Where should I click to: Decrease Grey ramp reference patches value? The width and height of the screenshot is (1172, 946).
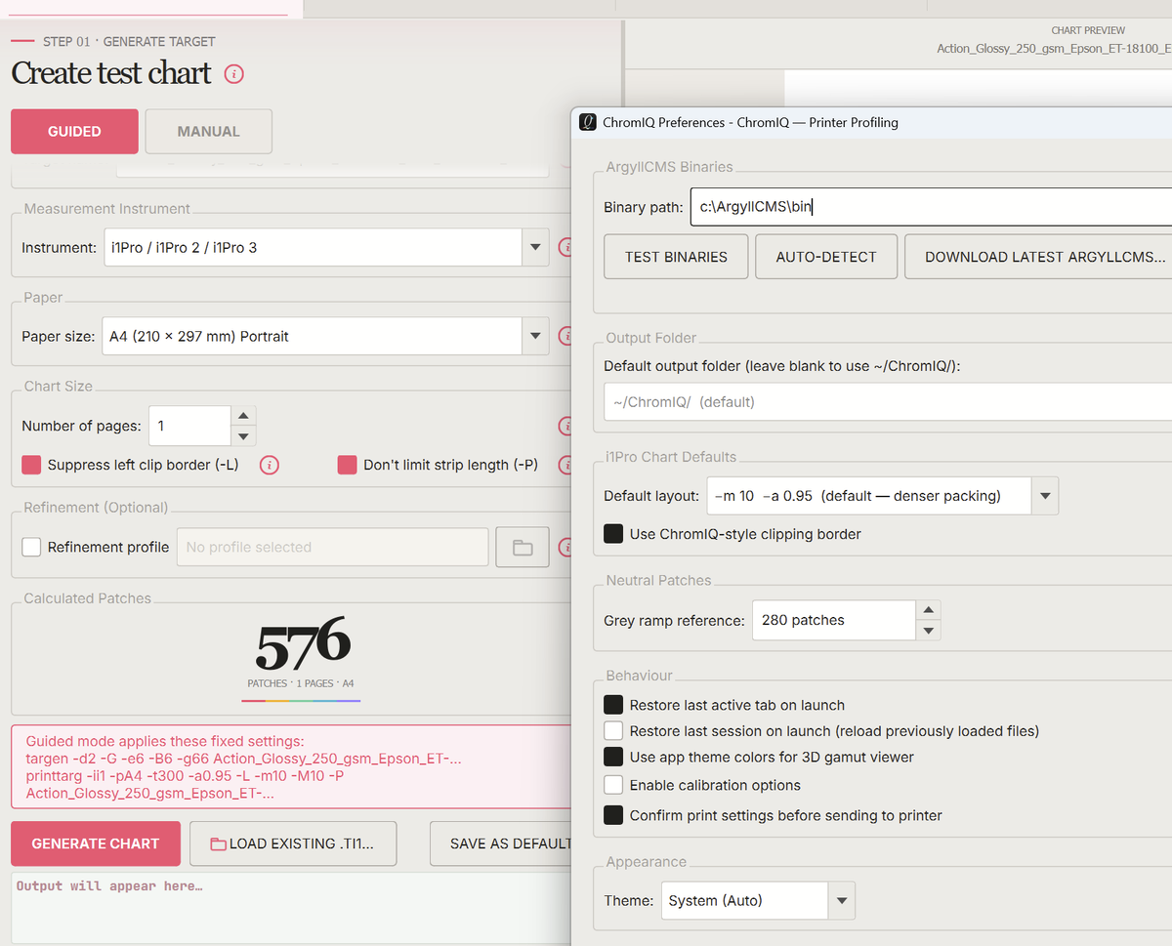[x=929, y=631]
